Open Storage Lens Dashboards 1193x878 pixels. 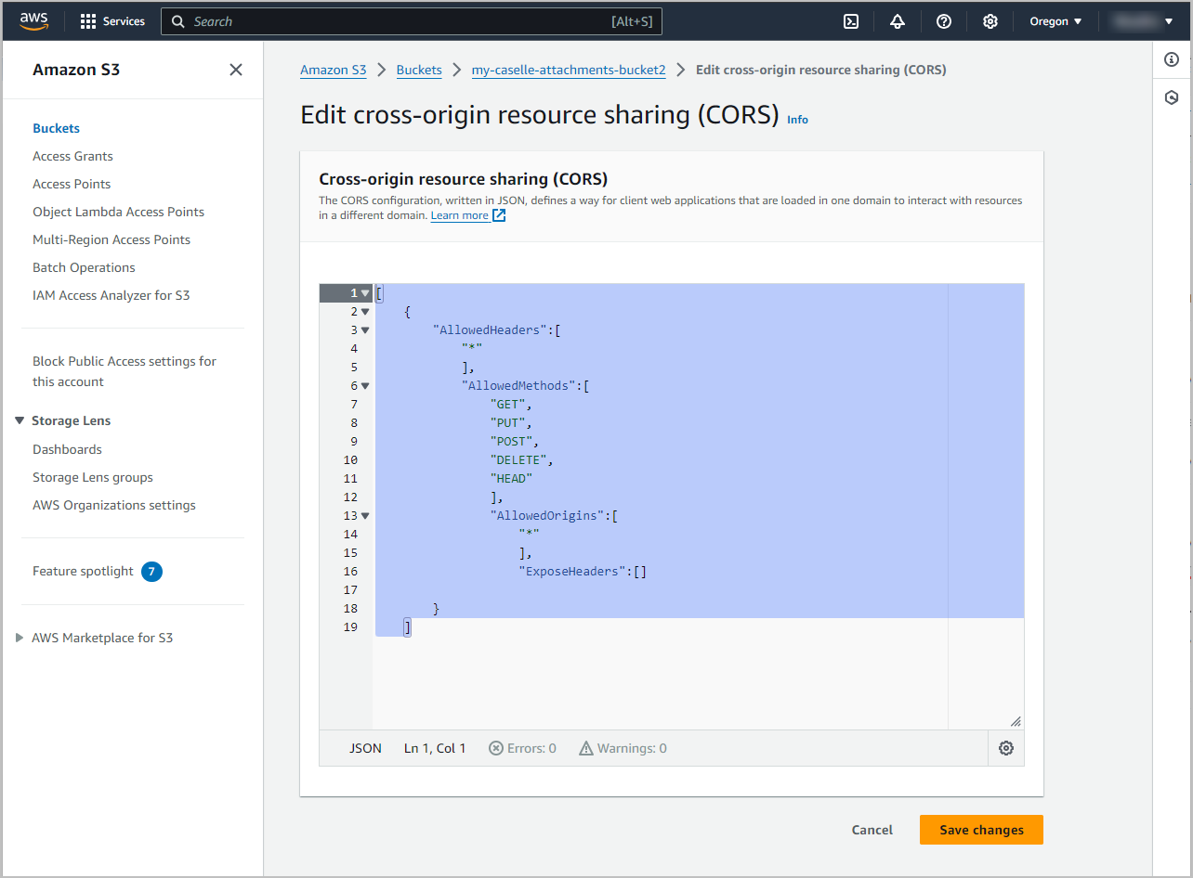[67, 449]
